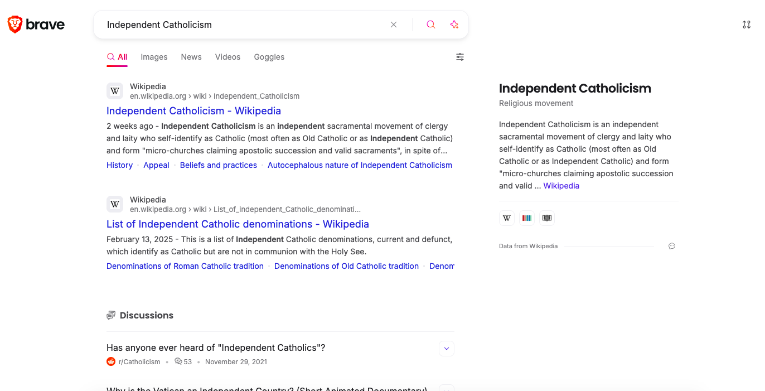
Task: Switch to the Images tab
Action: point(154,57)
